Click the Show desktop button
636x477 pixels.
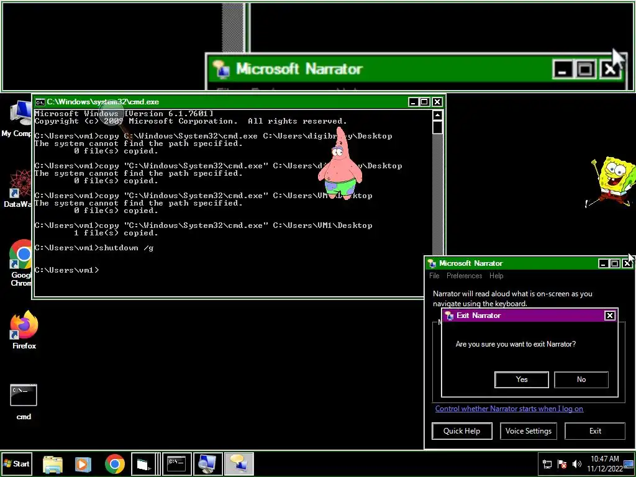[x=630, y=463]
